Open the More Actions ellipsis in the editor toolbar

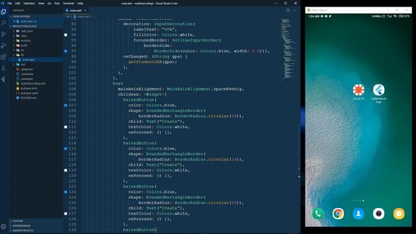[x=294, y=10]
